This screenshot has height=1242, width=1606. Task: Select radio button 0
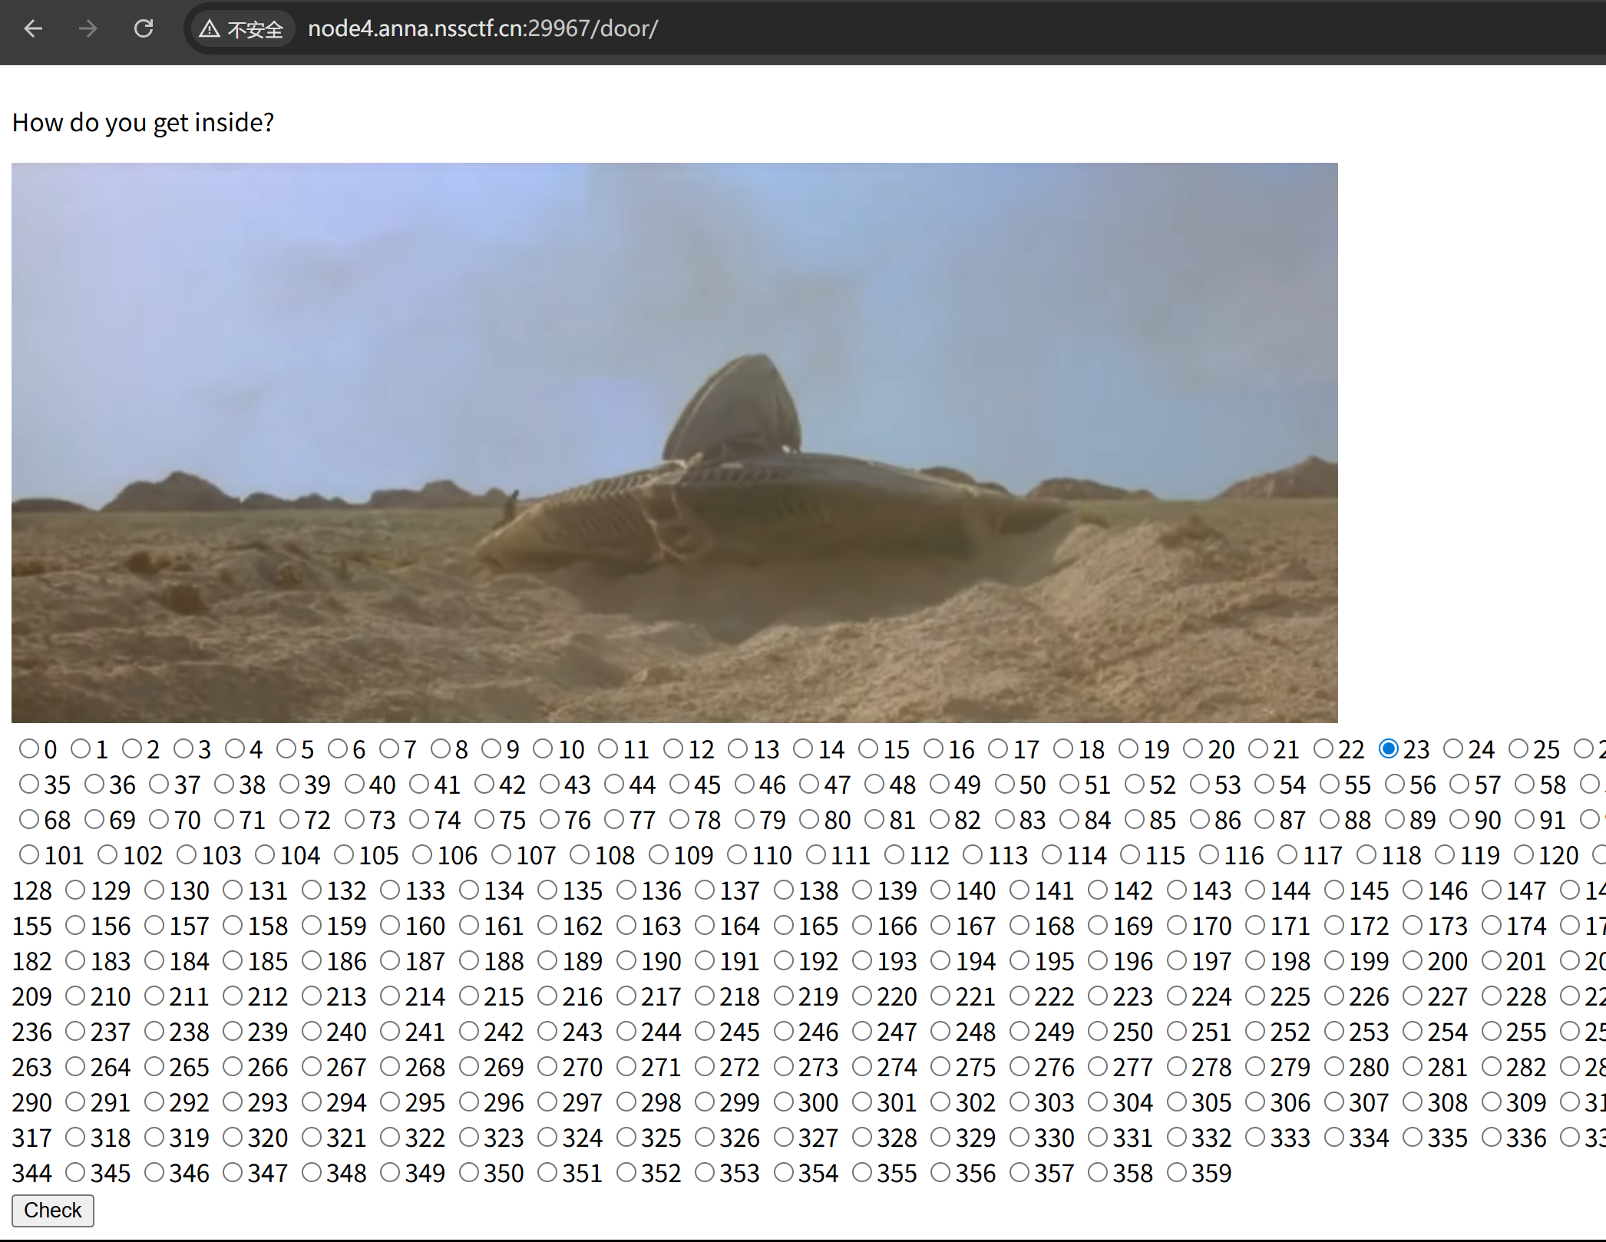[29, 748]
